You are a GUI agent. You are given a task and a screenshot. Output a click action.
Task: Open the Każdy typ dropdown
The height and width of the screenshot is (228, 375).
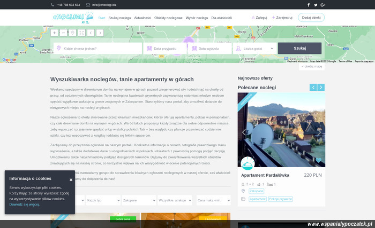coord(103,200)
